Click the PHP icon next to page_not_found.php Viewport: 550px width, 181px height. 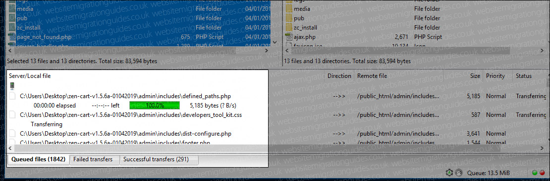pyautogui.click(x=12, y=36)
